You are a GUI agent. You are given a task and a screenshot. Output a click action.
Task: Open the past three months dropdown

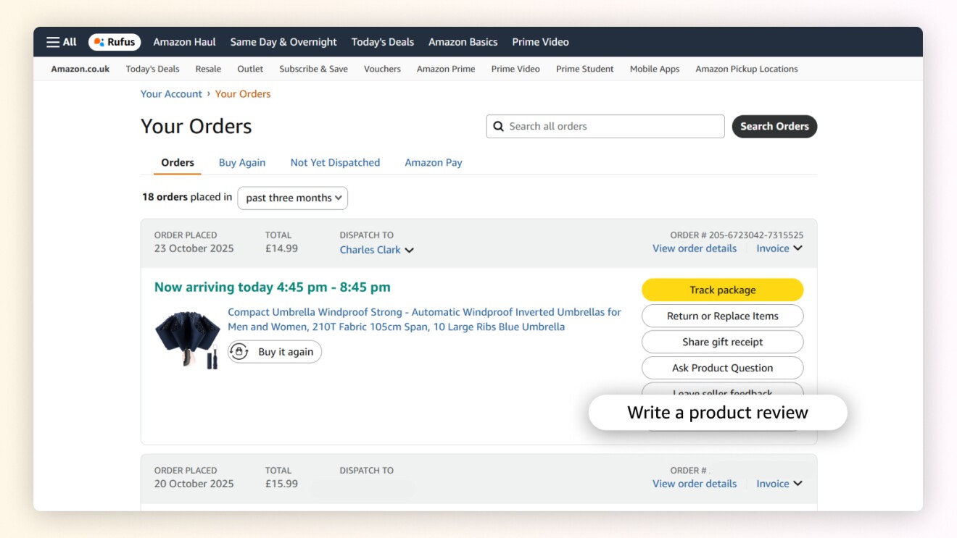292,198
